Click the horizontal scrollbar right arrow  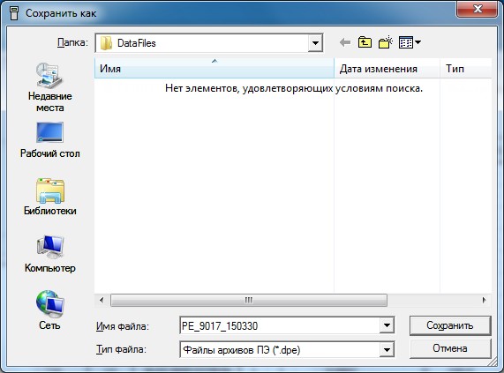[484, 301]
